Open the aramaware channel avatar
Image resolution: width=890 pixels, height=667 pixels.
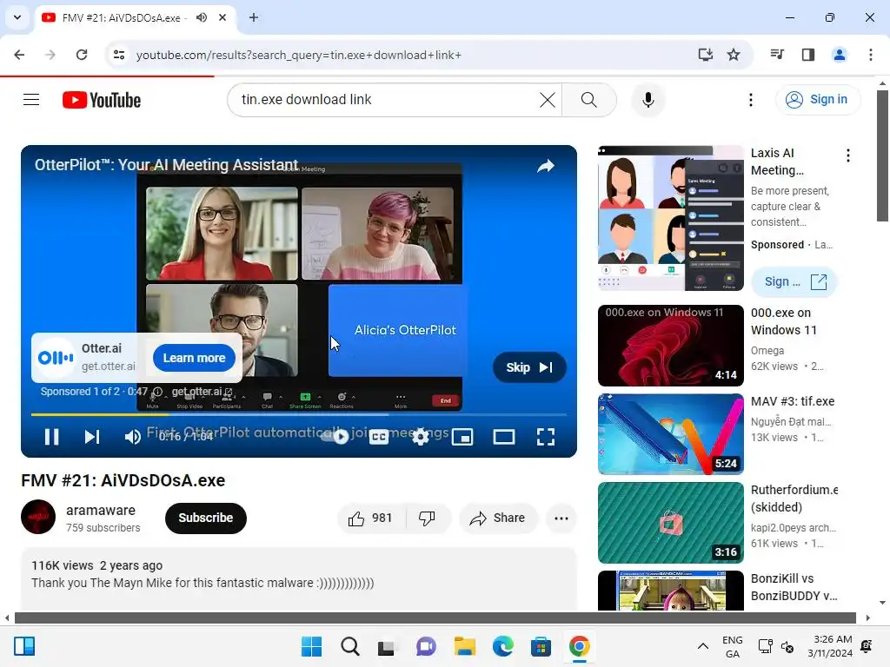tap(38, 517)
